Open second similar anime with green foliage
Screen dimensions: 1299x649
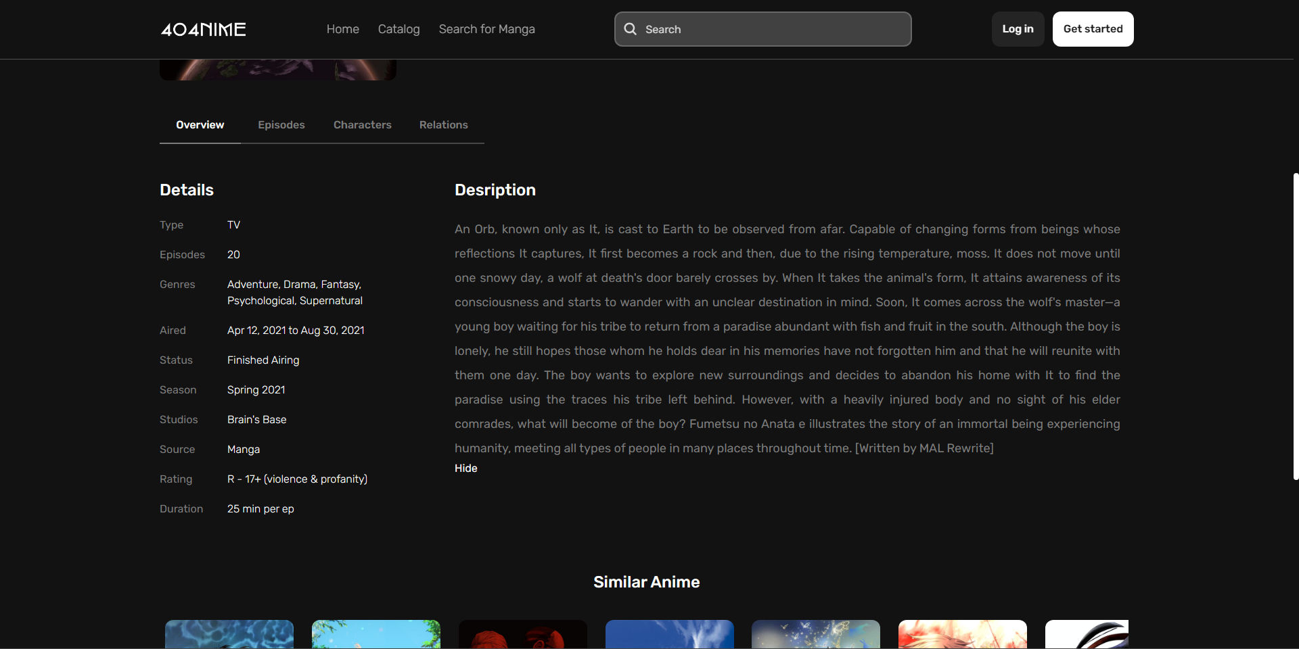click(376, 634)
